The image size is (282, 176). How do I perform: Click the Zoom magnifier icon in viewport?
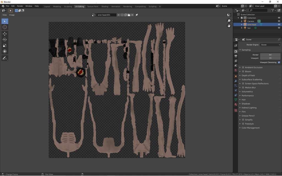229,21
